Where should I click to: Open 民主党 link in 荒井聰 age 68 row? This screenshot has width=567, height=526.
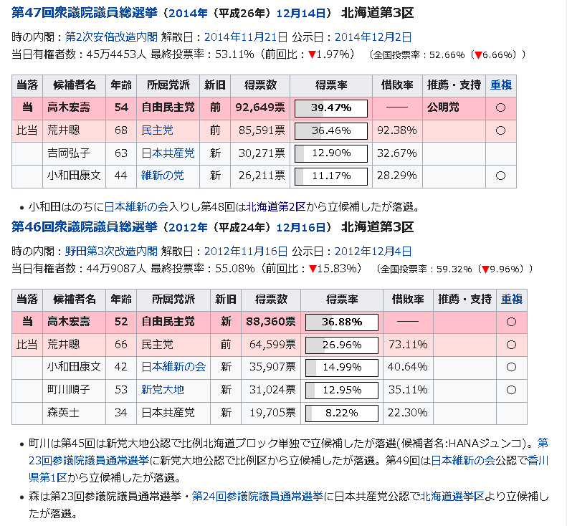pos(157,130)
